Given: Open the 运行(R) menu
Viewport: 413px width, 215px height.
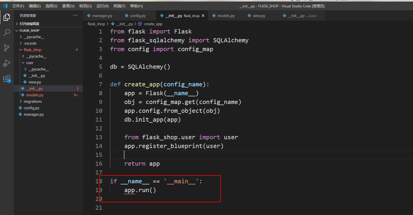Looking at the screenshot, I should click(102, 6).
